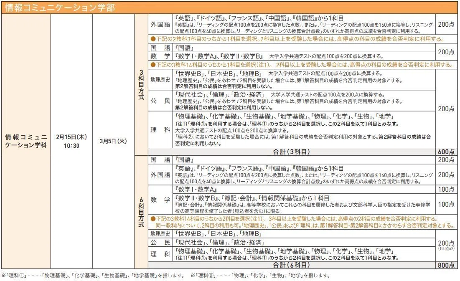The width and height of the screenshot is (460, 281).
Task: Click 理科 label in 3科目方式
Action: 160,130
